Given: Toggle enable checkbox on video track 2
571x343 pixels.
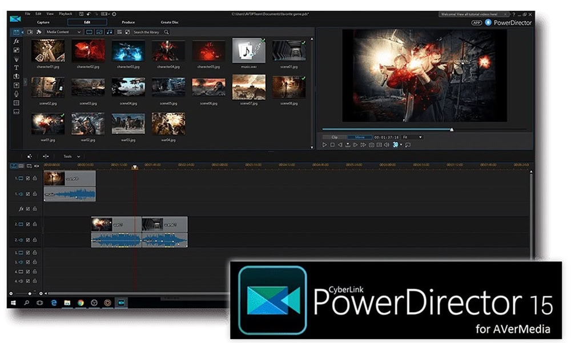Looking at the screenshot, I should pyautogui.click(x=27, y=224).
